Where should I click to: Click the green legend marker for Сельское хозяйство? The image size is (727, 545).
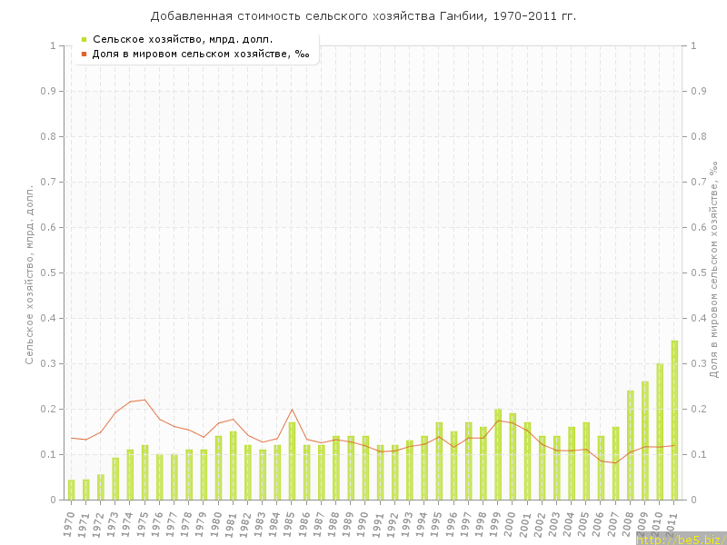tap(85, 39)
